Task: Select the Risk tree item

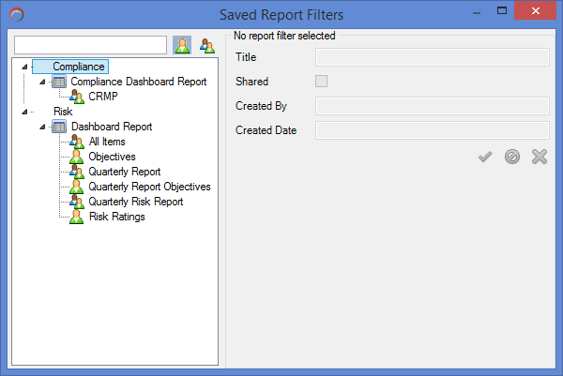Action: pyautogui.click(x=63, y=112)
